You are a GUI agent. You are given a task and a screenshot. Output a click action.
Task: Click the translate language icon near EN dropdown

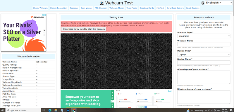tap(203, 3)
